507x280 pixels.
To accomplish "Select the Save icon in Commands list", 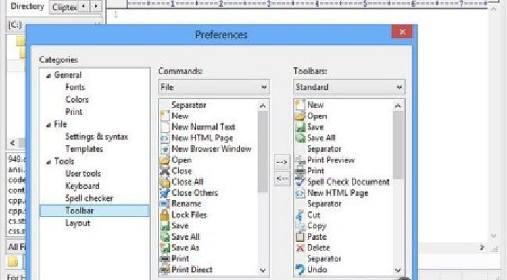I will pyautogui.click(x=164, y=226).
